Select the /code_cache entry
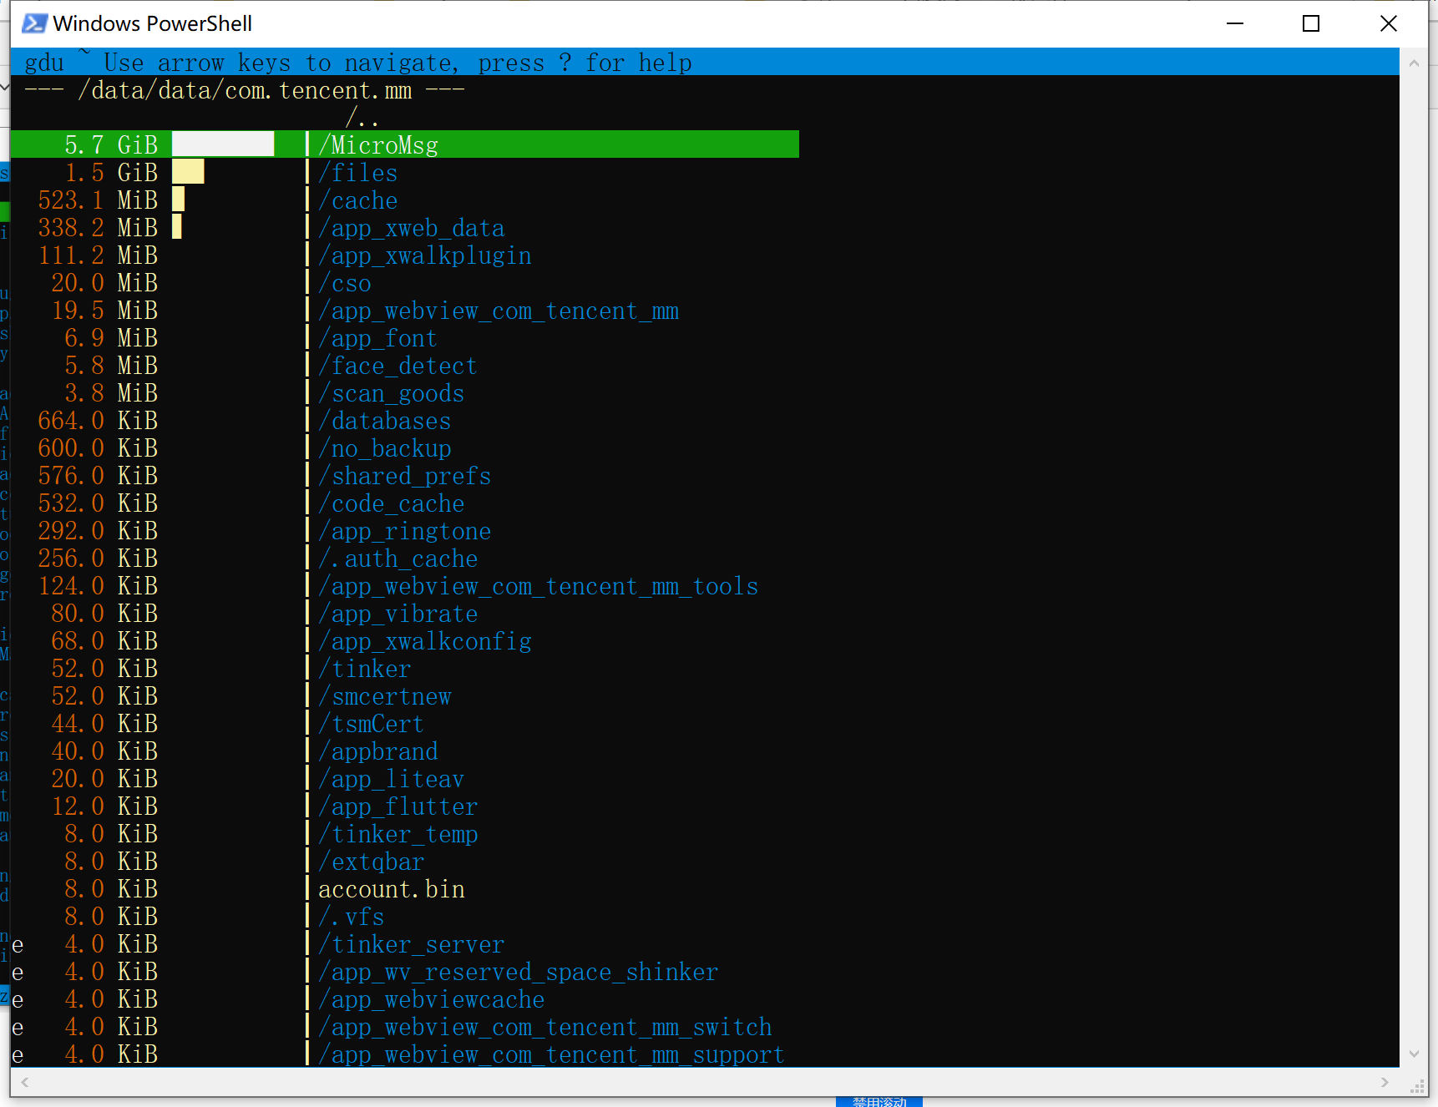This screenshot has width=1438, height=1107. tap(391, 503)
